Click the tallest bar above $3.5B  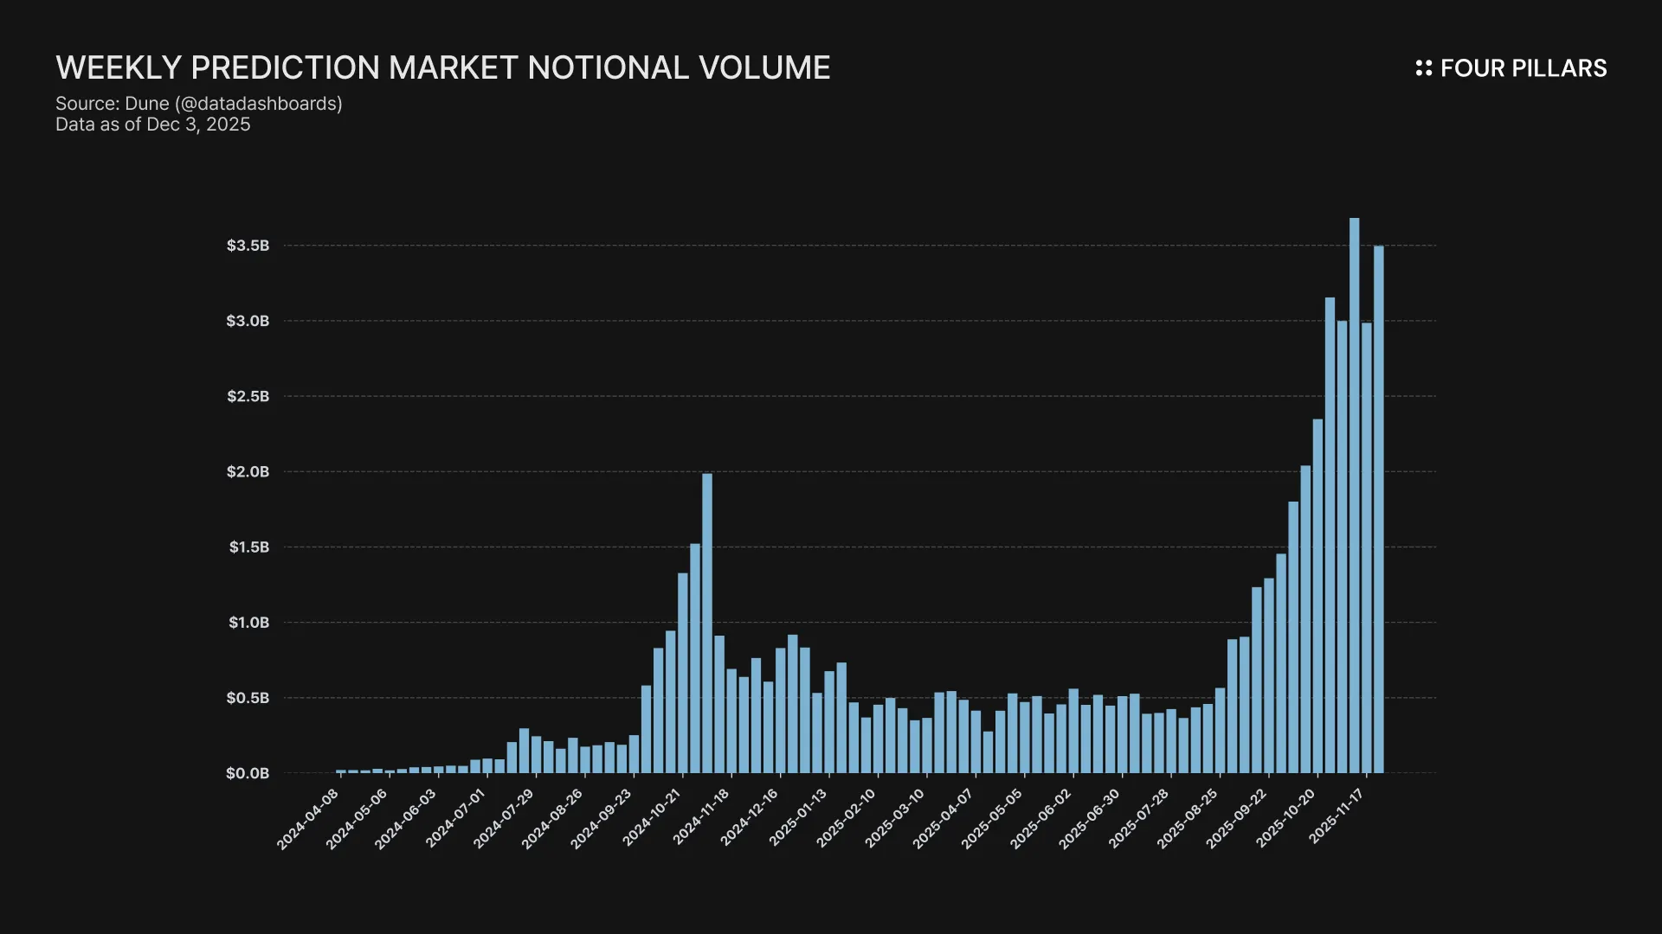(x=1354, y=493)
